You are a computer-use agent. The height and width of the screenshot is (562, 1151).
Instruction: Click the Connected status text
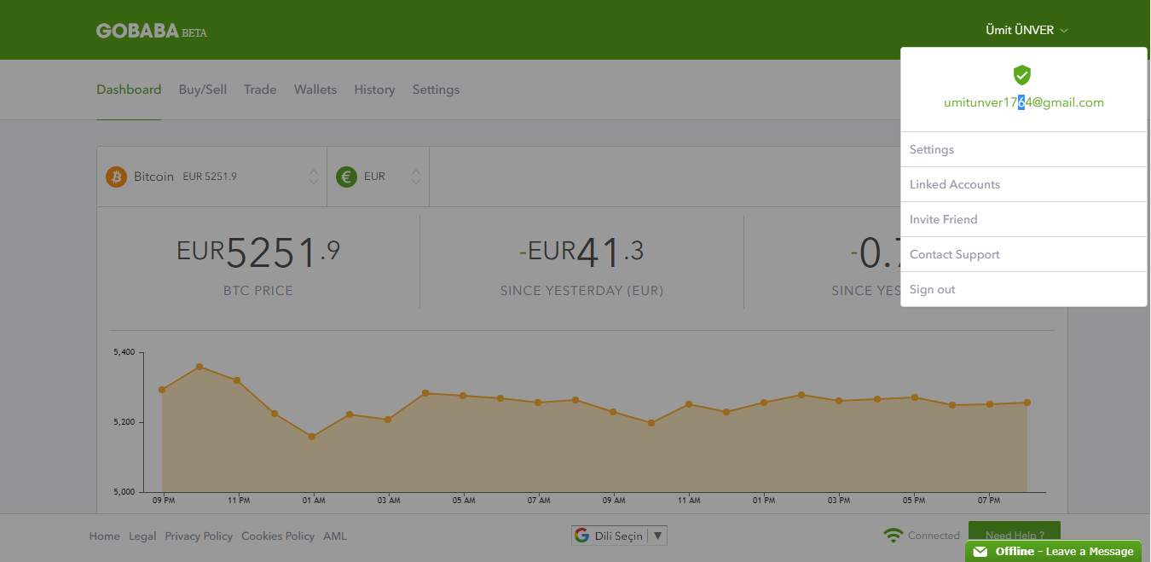[934, 536]
